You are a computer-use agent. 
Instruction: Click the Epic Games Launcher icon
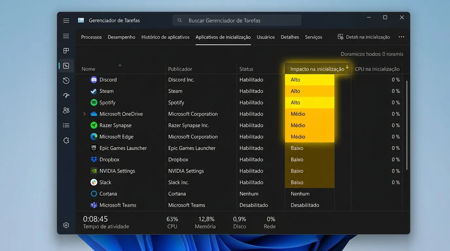pyautogui.click(x=94, y=148)
